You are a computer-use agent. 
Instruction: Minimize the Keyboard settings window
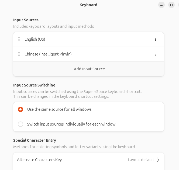click(161, 5)
